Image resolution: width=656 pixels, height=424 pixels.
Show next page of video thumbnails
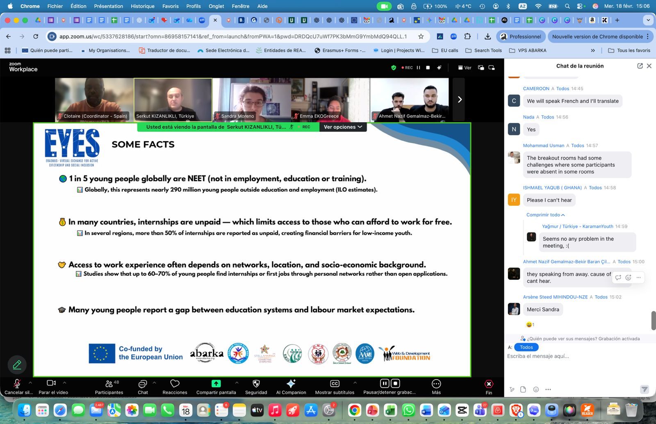pos(459,100)
